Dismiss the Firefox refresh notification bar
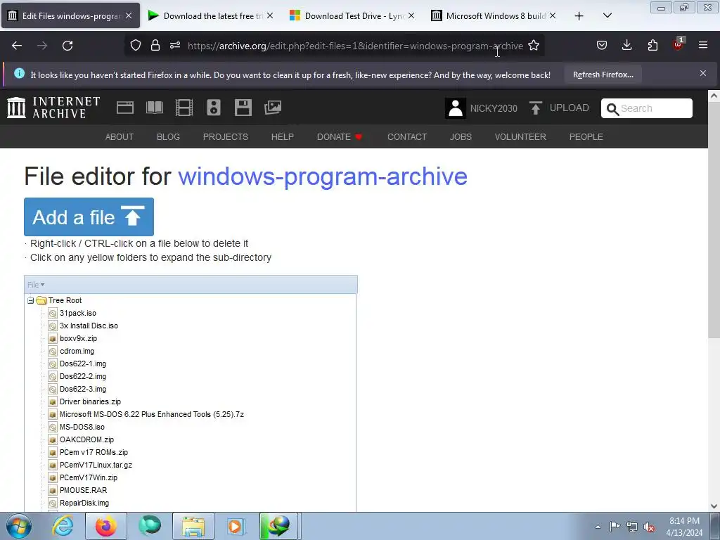 [703, 73]
